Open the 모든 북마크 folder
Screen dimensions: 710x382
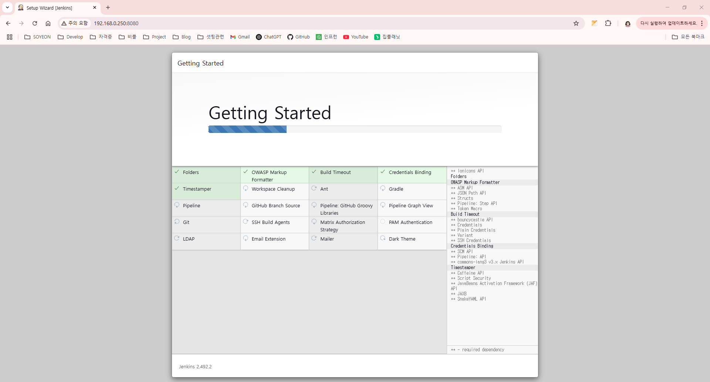point(688,37)
